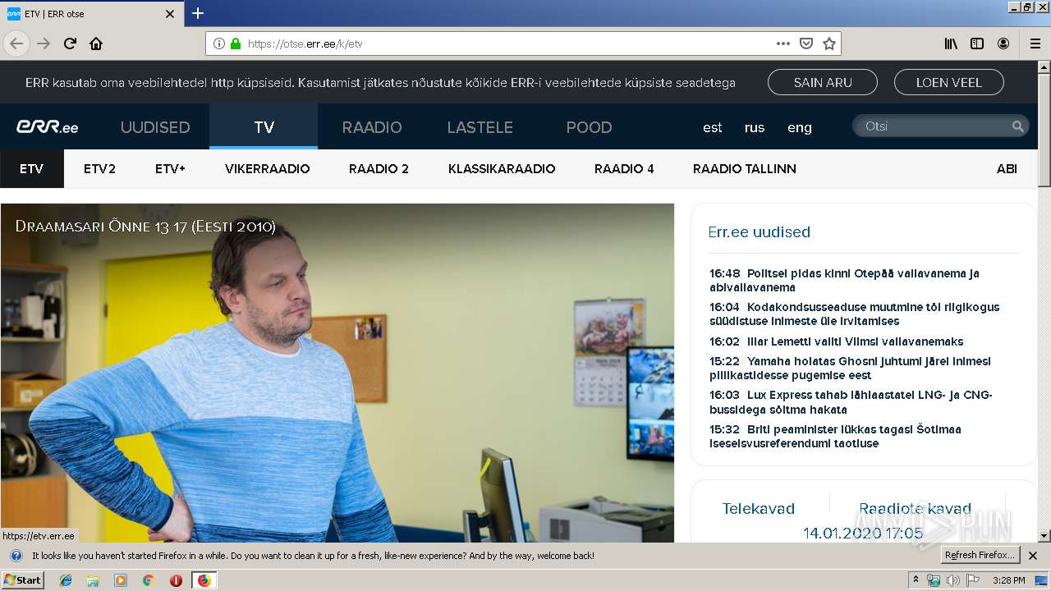Select the ETV+ channel tab

[x=170, y=168]
